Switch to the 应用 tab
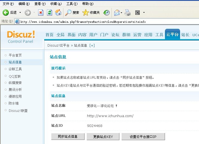This screenshot has height=144, width=199. pyautogui.click(x=148, y=35)
